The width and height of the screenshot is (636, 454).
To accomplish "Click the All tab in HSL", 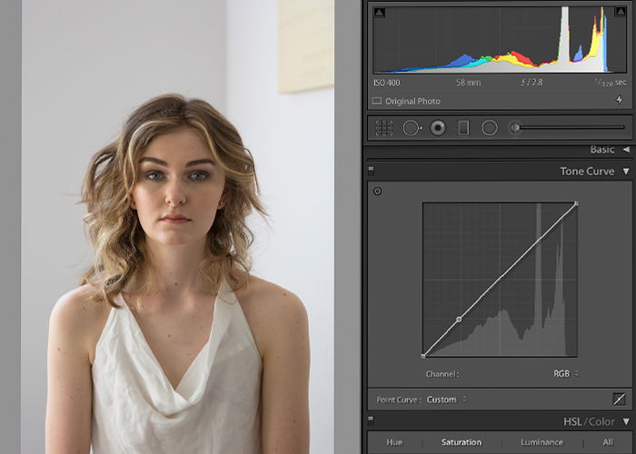I will pyautogui.click(x=608, y=442).
